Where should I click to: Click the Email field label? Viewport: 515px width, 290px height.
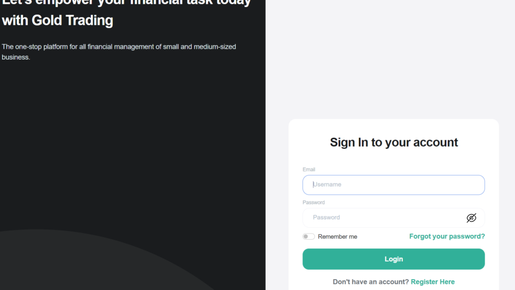(x=308, y=170)
